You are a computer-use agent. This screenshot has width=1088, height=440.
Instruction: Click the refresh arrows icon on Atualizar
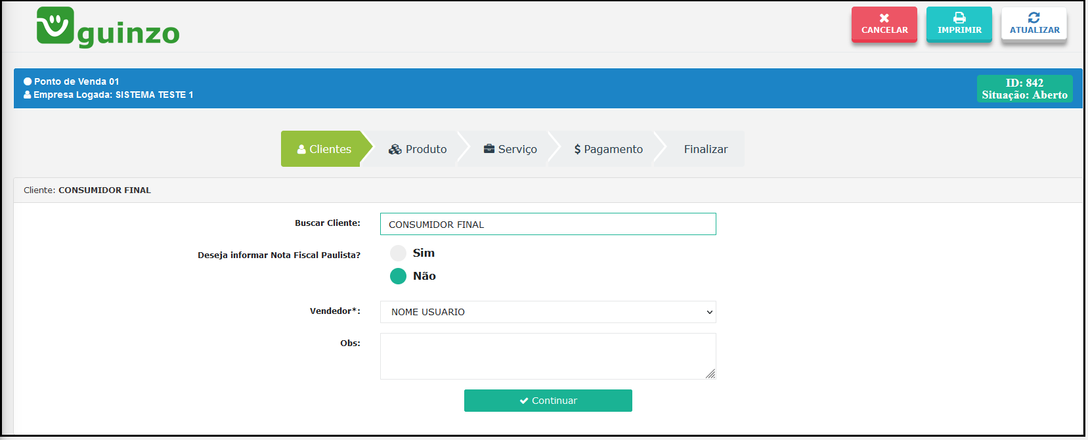[1034, 18]
